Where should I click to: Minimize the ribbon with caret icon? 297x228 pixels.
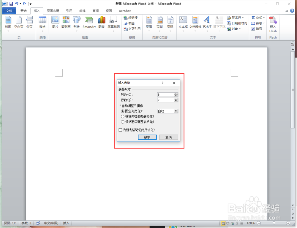tap(287, 11)
